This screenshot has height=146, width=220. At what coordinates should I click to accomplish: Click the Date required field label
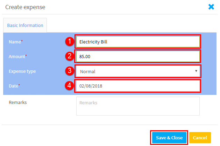coord(14,86)
